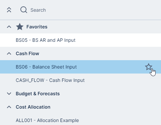Viewport: 161px width, 125px height.
Task: Click the Cost Allocation heading text
Action: coord(33,107)
